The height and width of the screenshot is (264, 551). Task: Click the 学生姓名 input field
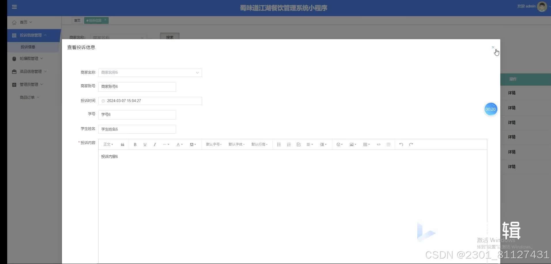pyautogui.click(x=137, y=129)
